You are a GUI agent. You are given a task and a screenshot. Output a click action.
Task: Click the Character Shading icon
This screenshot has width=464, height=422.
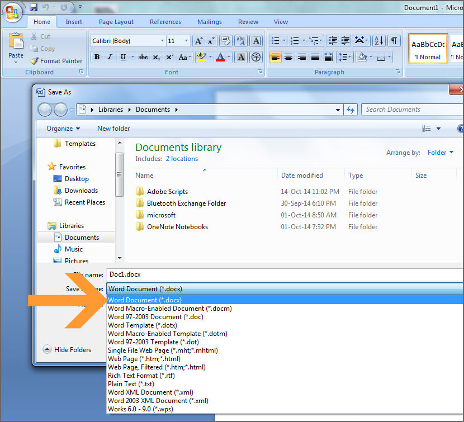pyautogui.click(x=241, y=57)
